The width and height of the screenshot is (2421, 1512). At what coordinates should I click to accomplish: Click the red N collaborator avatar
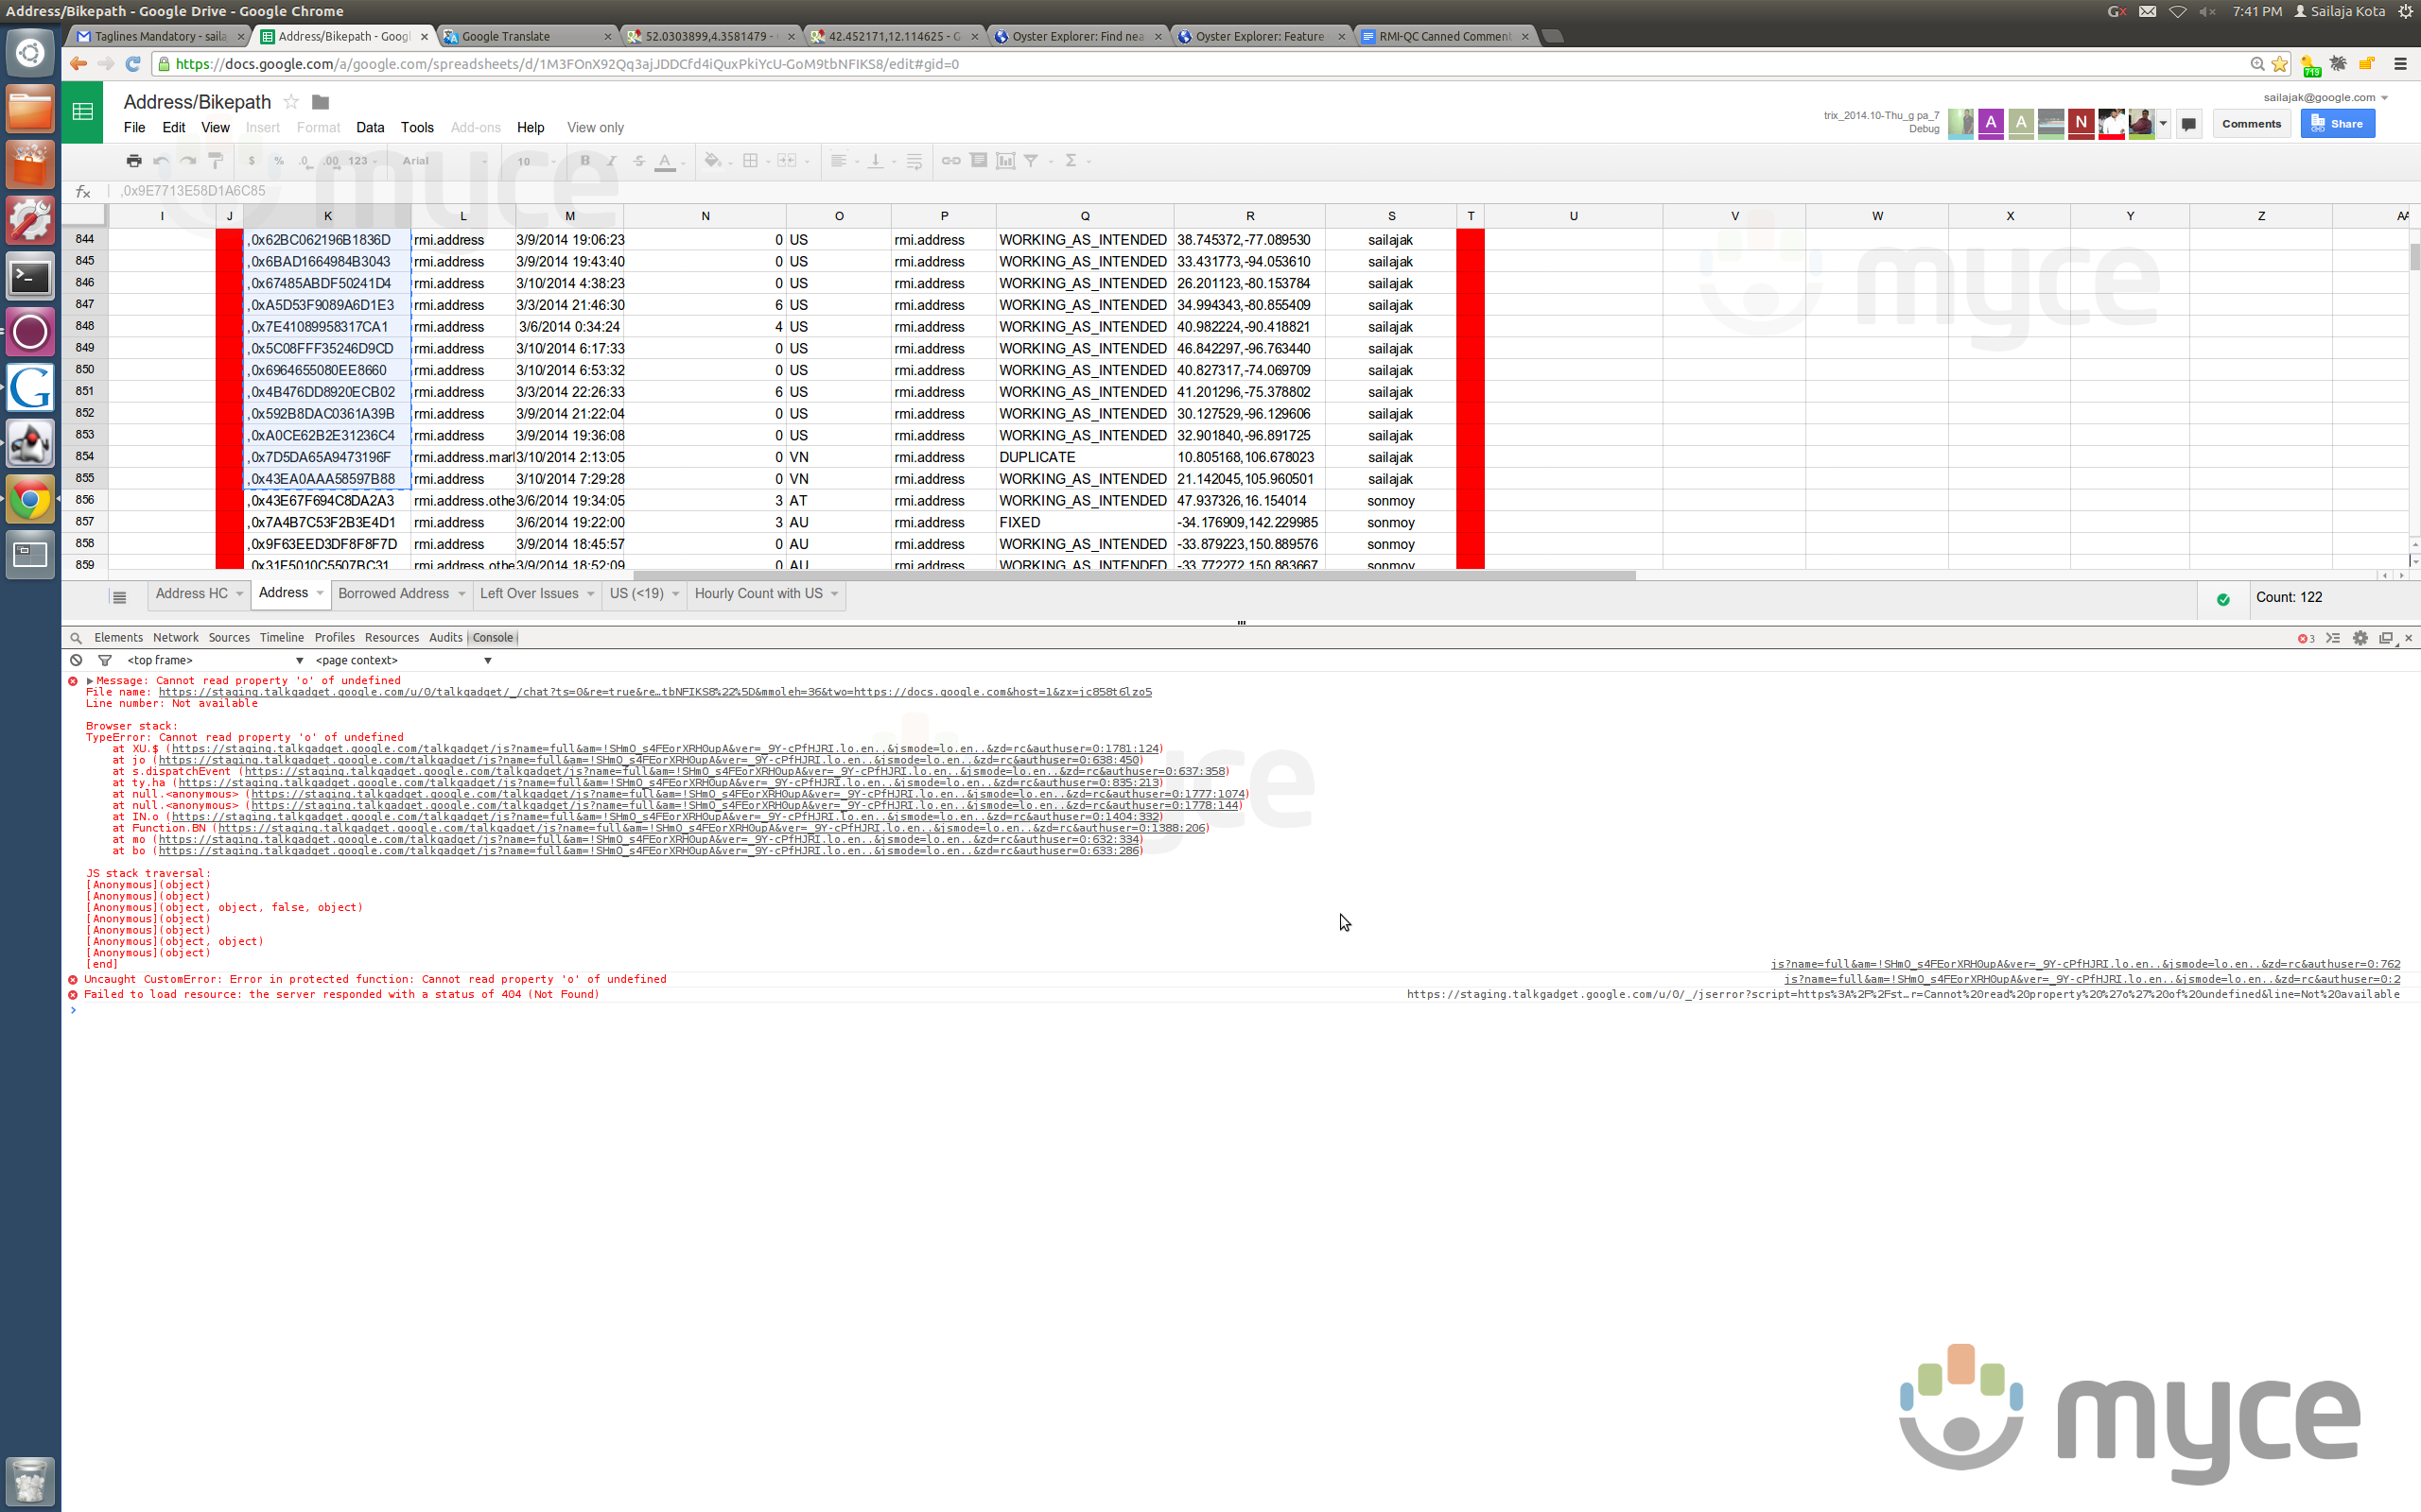tap(2081, 124)
